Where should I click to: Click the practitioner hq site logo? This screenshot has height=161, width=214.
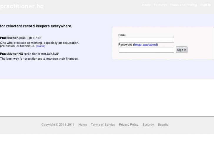point(22,6)
